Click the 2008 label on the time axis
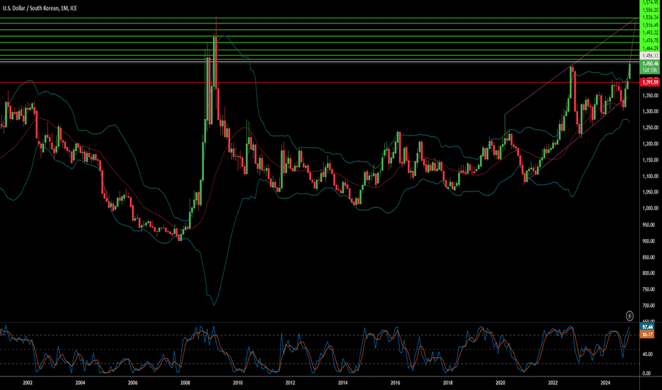Image resolution: width=662 pixels, height=390 pixels. click(185, 383)
